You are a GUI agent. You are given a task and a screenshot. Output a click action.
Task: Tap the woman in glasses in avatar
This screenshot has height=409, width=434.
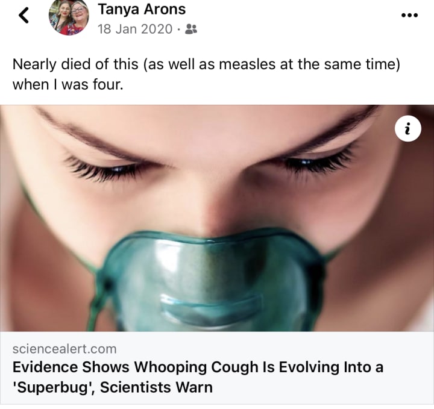80,17
